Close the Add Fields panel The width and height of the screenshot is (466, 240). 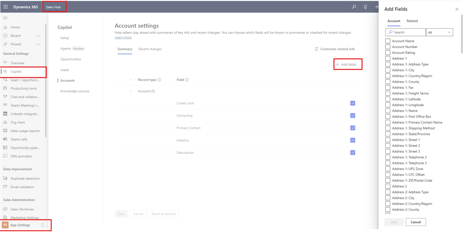click(x=457, y=9)
